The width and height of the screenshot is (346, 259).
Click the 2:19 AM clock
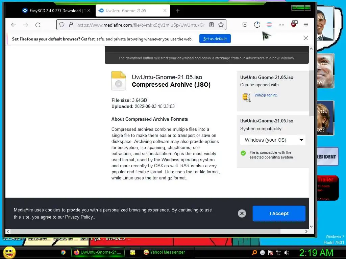point(316,253)
